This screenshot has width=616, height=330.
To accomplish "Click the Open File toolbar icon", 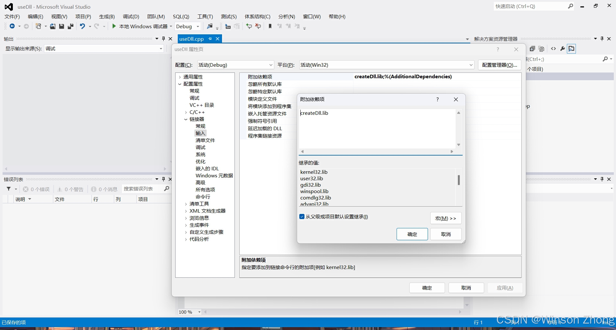I will [53, 26].
